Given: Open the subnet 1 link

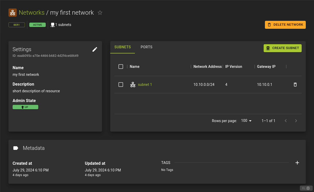Looking at the screenshot, I should [x=145, y=85].
